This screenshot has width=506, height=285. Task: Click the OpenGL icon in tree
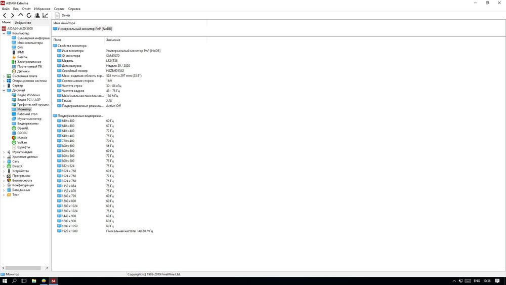[14, 128]
